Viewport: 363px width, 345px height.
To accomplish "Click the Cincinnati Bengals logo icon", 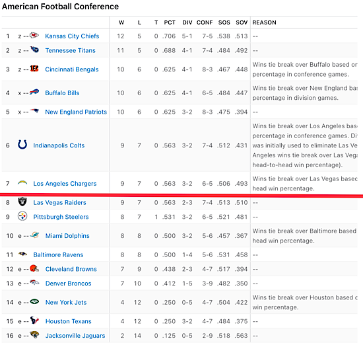I will click(34, 69).
